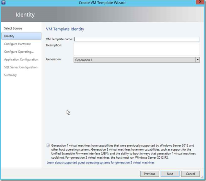The height and width of the screenshot is (181, 206).
Task: Click the information icon beside generation description
Action: click(x=48, y=146)
